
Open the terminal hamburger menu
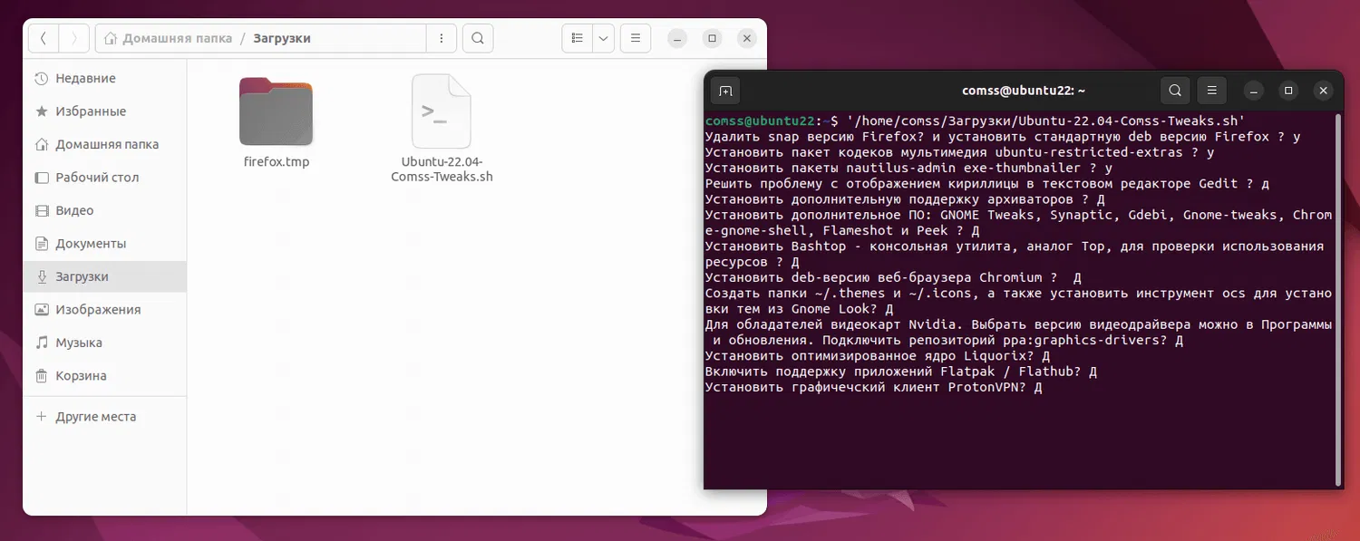(x=1211, y=91)
